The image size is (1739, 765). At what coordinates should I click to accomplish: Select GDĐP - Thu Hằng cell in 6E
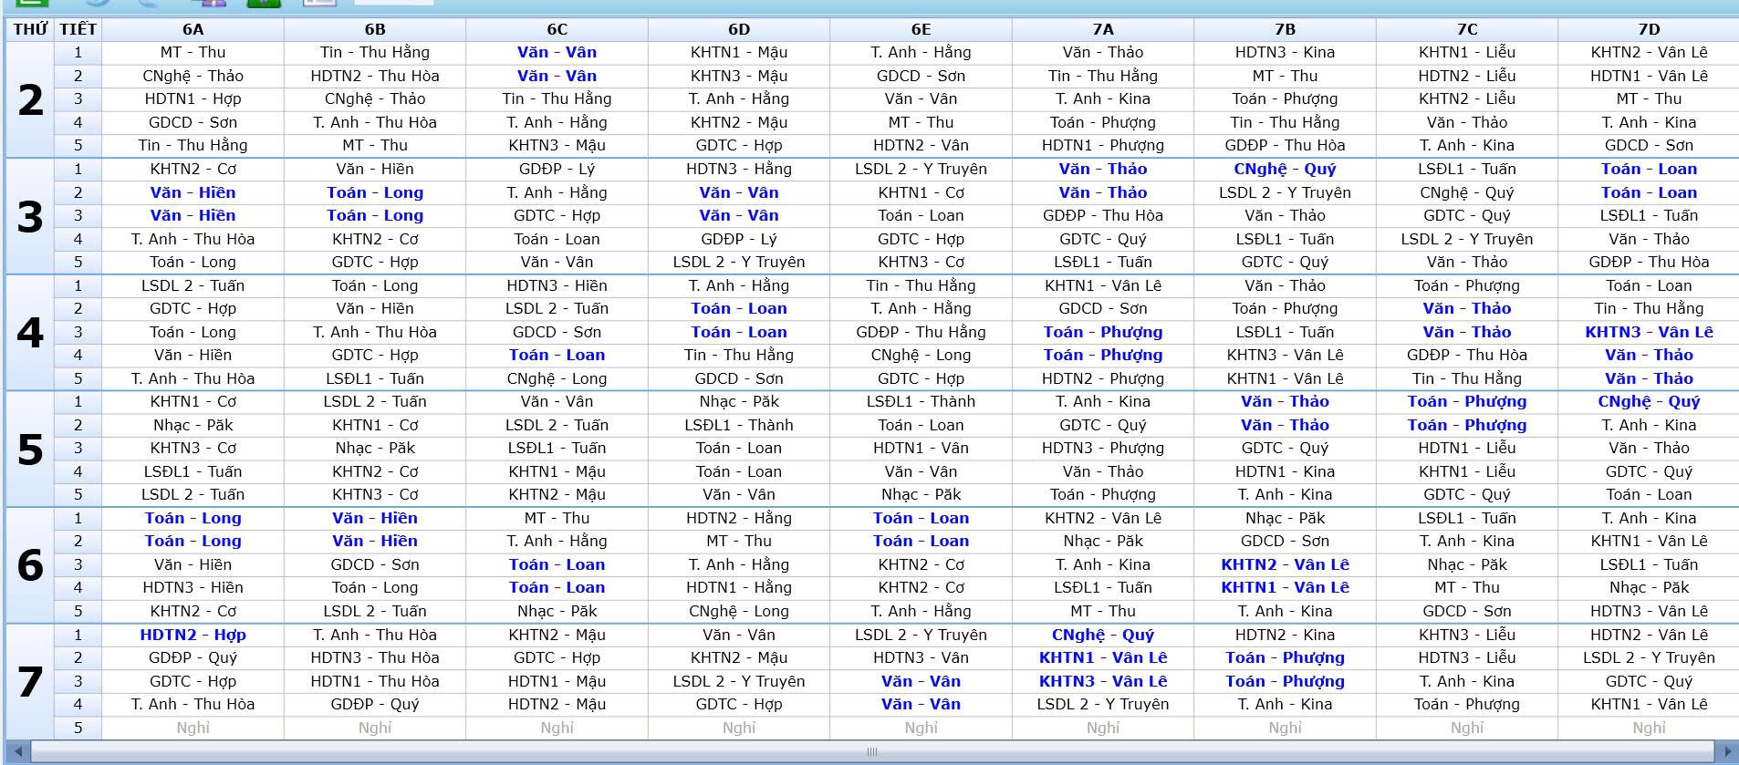click(921, 332)
